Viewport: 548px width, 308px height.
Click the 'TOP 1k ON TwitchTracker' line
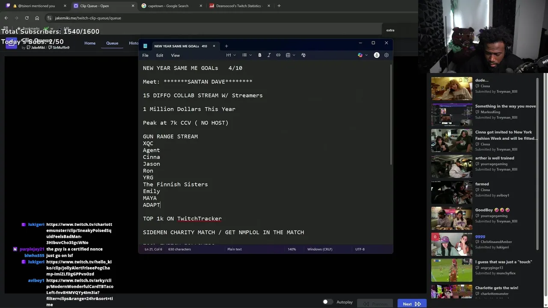pos(182,219)
